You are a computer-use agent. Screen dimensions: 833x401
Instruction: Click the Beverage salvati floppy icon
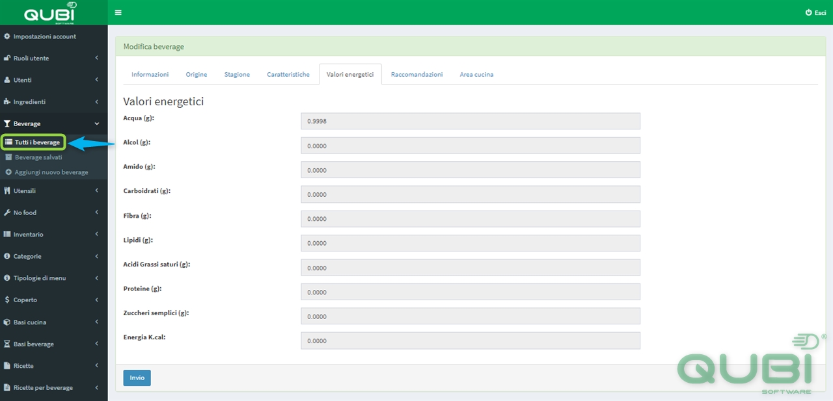[x=8, y=157]
